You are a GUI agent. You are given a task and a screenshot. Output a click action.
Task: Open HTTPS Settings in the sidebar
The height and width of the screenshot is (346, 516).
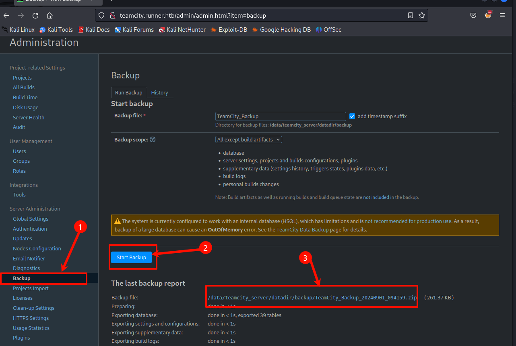[31, 318]
